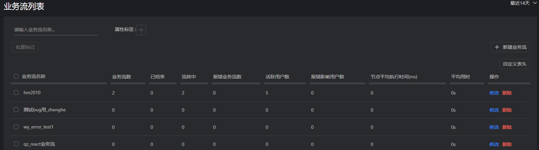Tick the wy_error_test1 row checkbox

coord(16,127)
